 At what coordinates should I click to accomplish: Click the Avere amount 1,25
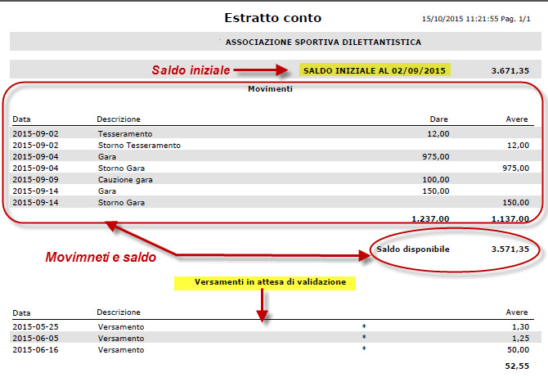point(520,339)
